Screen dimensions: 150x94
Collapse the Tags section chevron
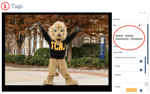click(x=145, y=25)
